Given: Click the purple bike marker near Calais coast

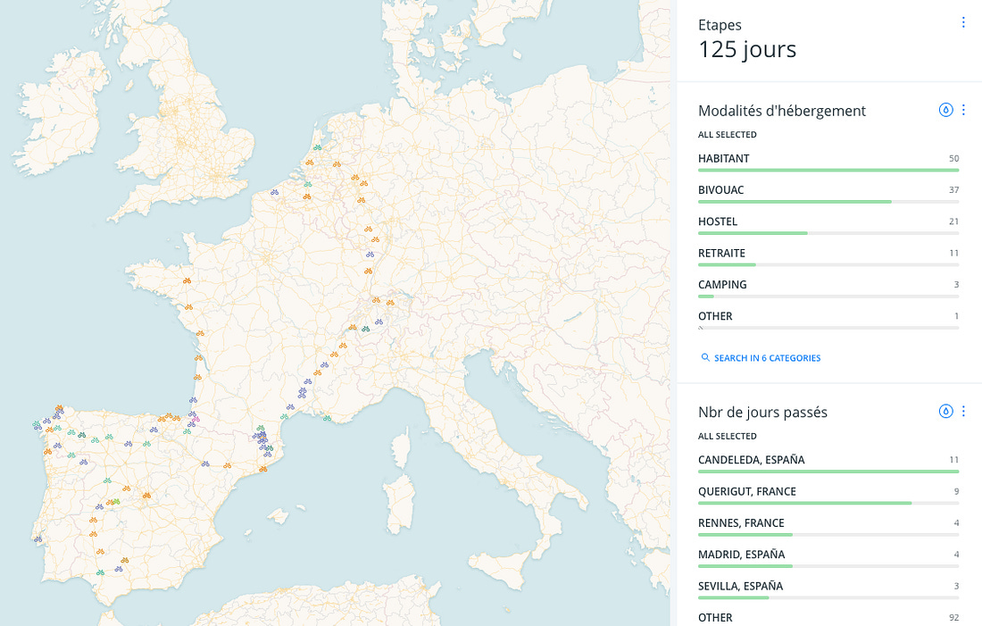Looking at the screenshot, I should coord(274,192).
